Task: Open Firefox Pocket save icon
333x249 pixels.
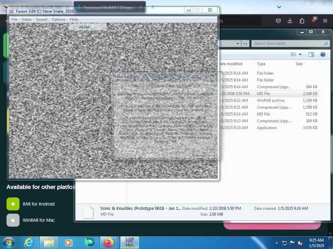Action: click(278, 21)
